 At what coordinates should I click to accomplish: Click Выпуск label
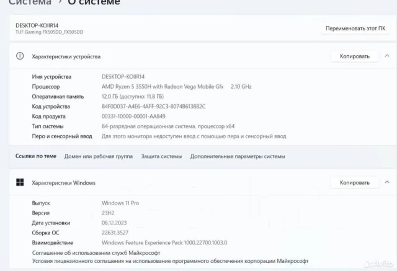click(41, 203)
